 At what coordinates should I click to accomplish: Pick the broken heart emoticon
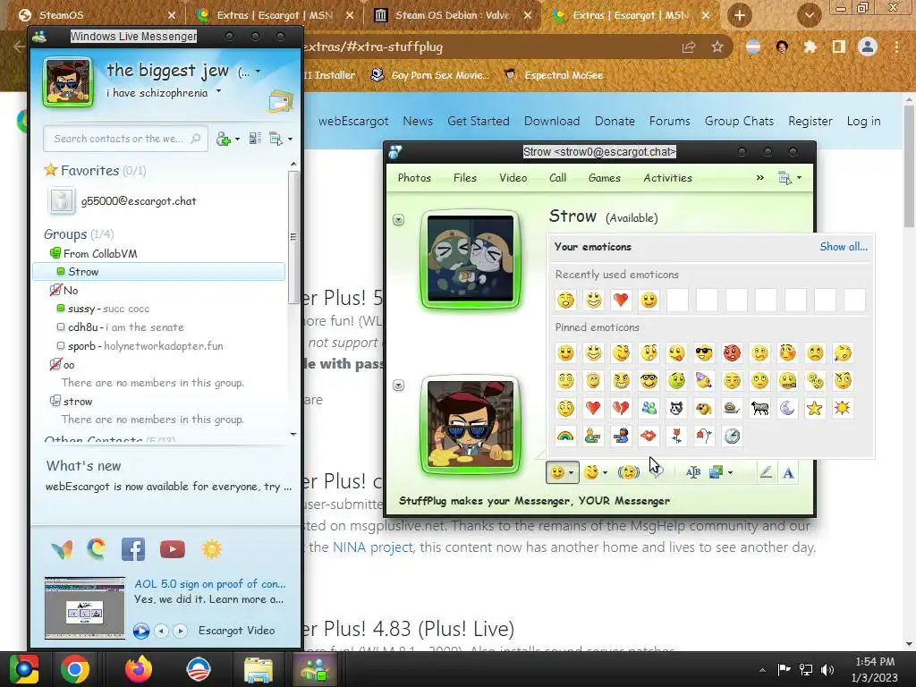coord(621,408)
